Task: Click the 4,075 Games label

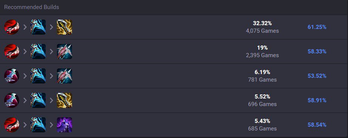Action: coord(262,31)
